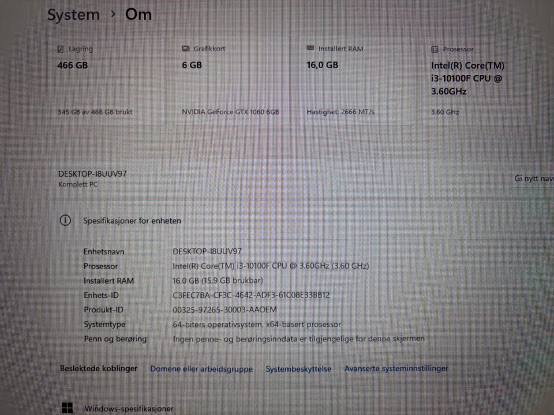Open the Systembeskyttelse link

coord(298,369)
